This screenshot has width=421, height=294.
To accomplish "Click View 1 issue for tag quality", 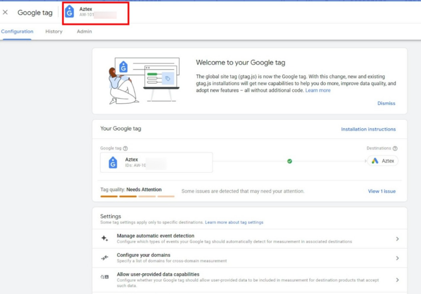I will (382, 191).
